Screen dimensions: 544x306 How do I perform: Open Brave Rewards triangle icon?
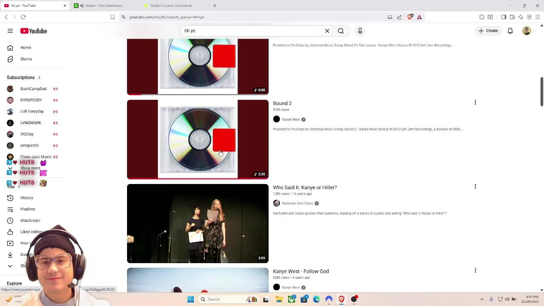tap(419, 17)
